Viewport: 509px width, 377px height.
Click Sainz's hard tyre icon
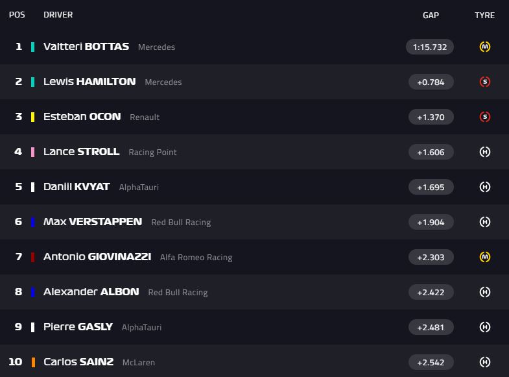pos(484,362)
